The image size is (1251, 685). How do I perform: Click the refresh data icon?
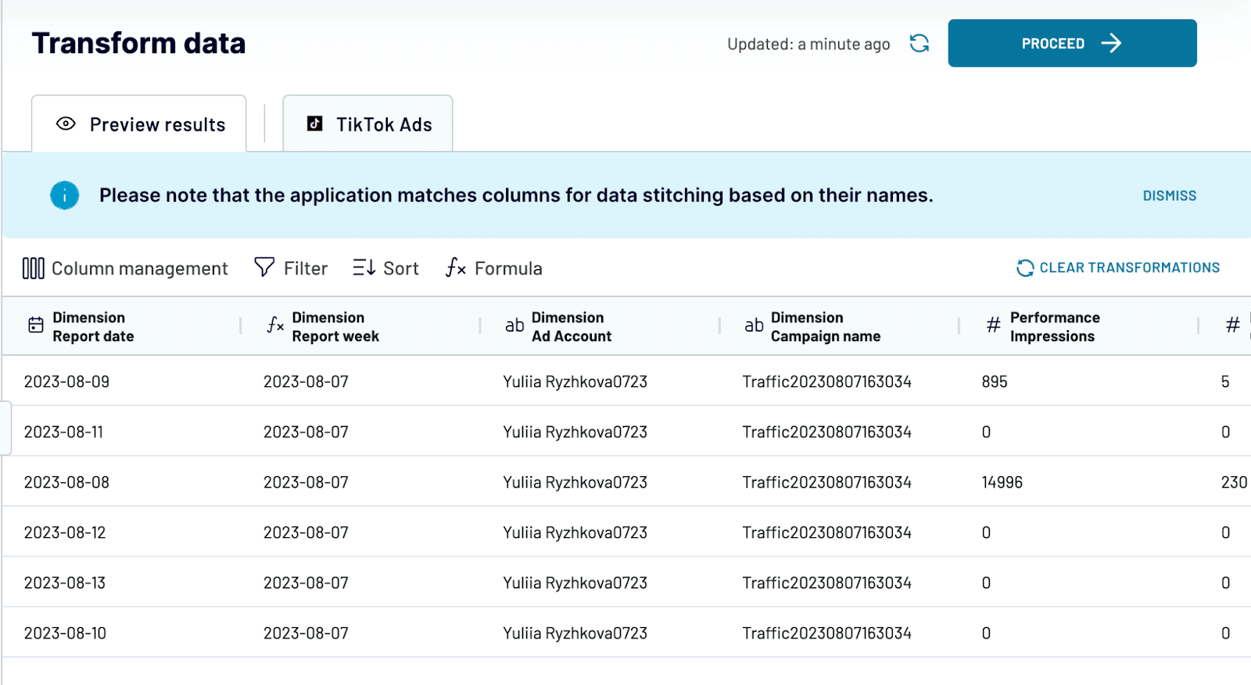click(919, 44)
